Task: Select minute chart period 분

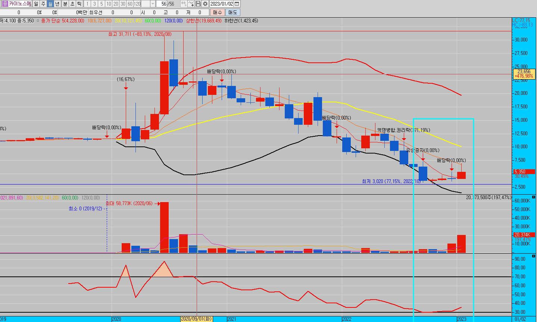Action: tap(65, 4)
